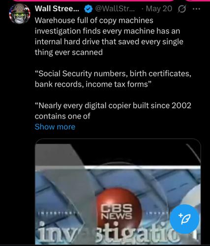Click the blue verified checkmark badge

pos(89,9)
